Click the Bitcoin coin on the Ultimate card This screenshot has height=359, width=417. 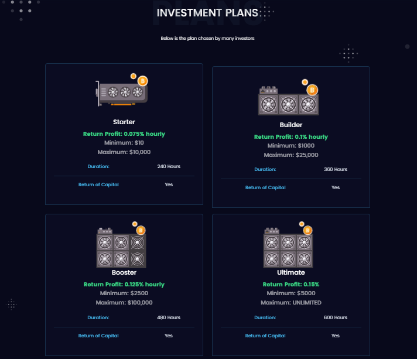pyautogui.click(x=307, y=230)
